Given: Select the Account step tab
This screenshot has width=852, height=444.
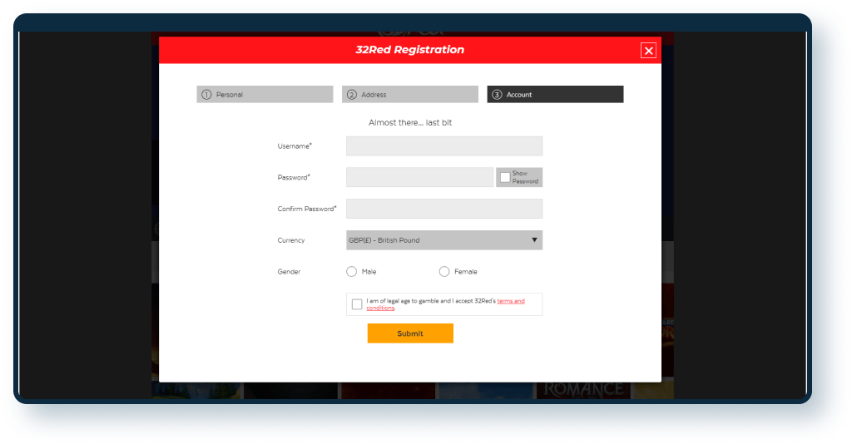Looking at the screenshot, I should coord(555,95).
